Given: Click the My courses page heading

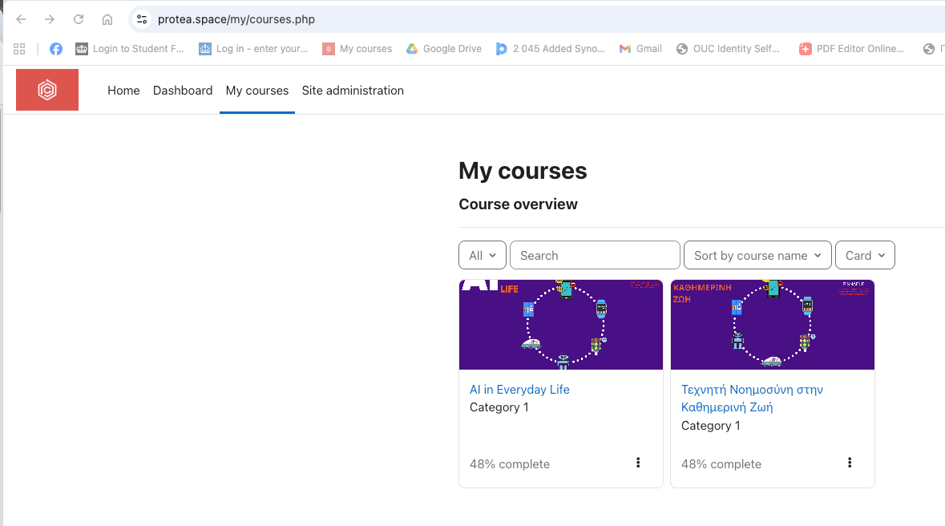Looking at the screenshot, I should pos(523,171).
